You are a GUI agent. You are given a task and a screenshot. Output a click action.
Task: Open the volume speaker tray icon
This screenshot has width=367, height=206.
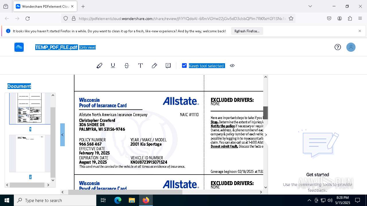[330, 200]
